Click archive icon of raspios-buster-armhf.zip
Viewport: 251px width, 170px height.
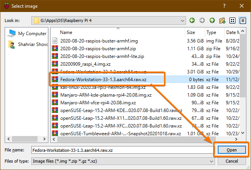click(x=55, y=48)
